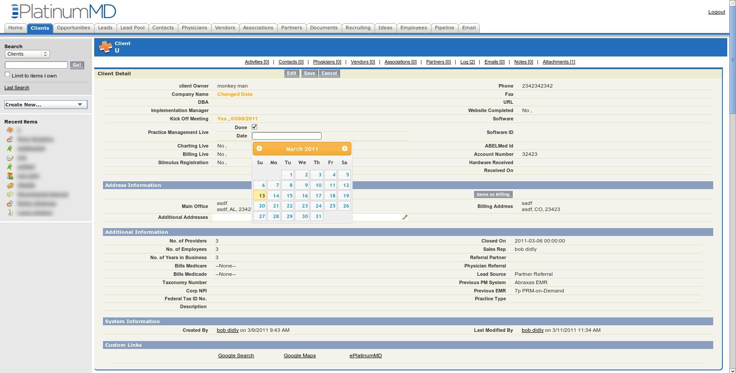This screenshot has height=373, width=736.
Task: Go to previous month in calendar
Action: (259, 149)
